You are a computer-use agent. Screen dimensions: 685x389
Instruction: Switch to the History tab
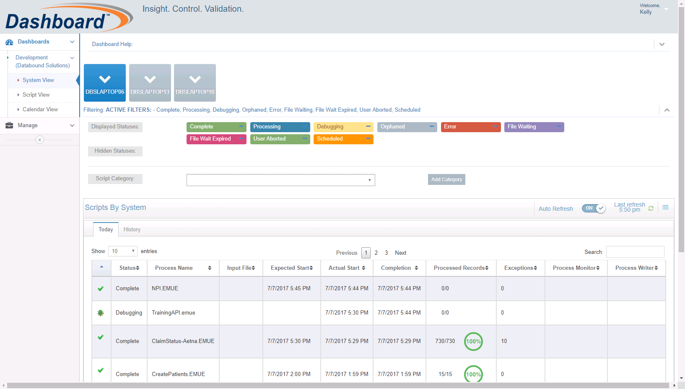point(132,230)
